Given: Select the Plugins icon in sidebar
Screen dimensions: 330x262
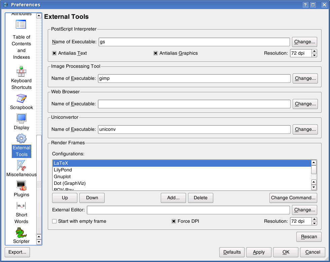Looking at the screenshot, I should [21, 186].
